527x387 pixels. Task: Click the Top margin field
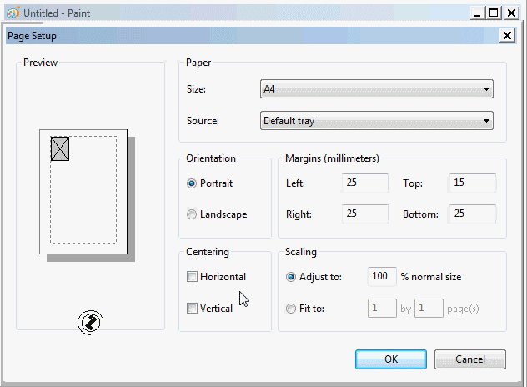472,183
